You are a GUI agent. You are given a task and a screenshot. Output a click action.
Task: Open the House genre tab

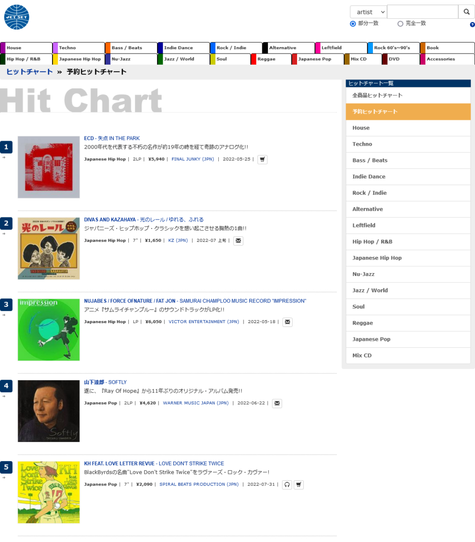pyautogui.click(x=26, y=48)
